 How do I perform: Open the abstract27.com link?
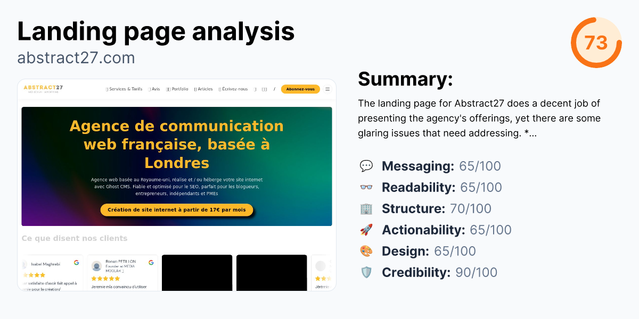76,57
